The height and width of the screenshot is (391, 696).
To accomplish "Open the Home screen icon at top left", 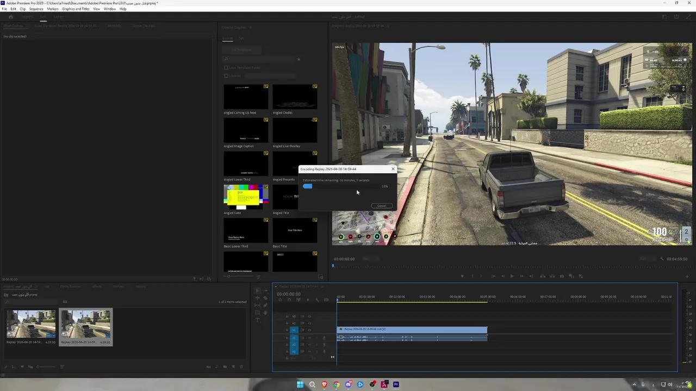I will coord(10,17).
